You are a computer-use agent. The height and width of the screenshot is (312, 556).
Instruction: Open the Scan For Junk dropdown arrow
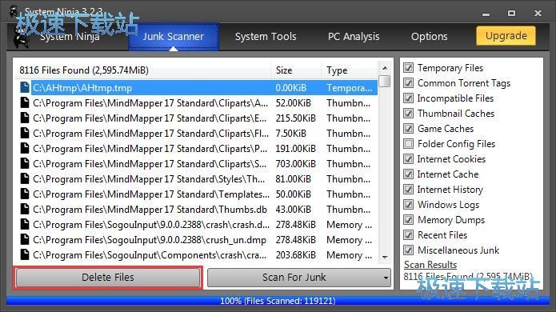(386, 278)
